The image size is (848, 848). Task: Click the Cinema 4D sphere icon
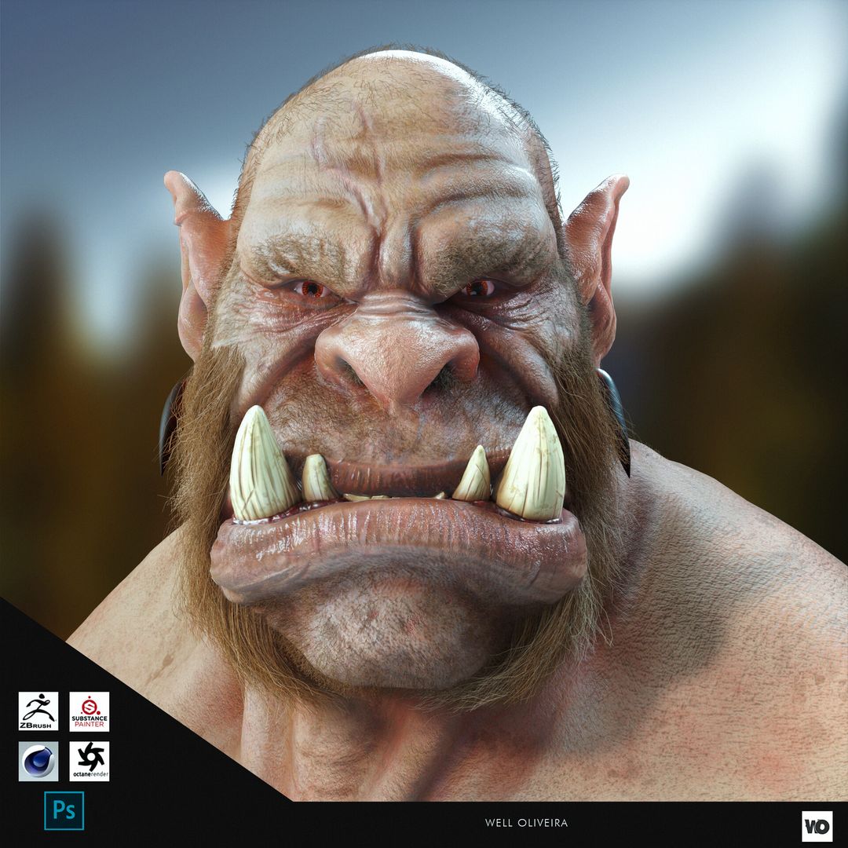click(x=38, y=761)
